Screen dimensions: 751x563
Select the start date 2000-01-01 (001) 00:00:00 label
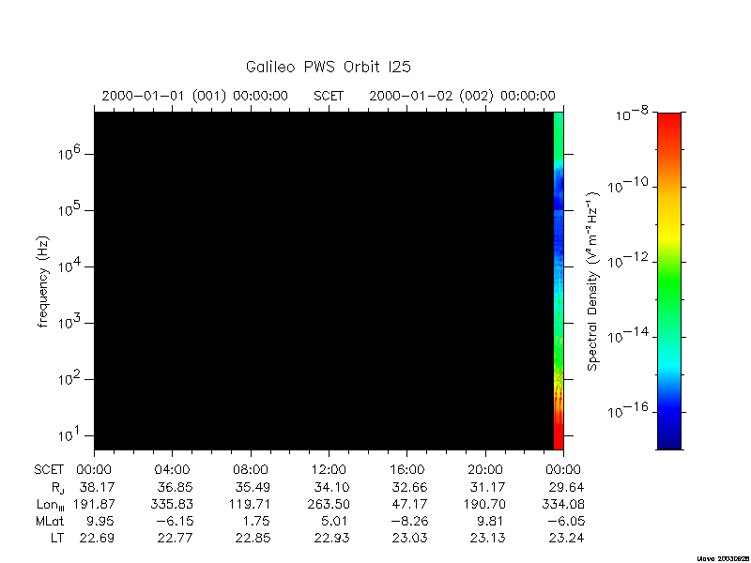tap(195, 96)
